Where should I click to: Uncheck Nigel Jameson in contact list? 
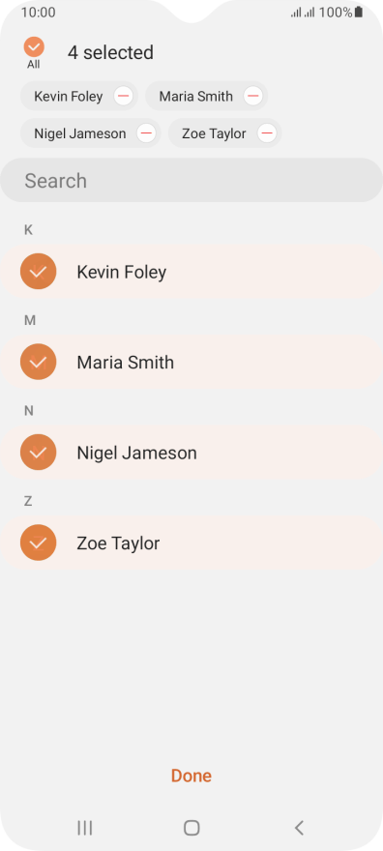pyautogui.click(x=38, y=453)
